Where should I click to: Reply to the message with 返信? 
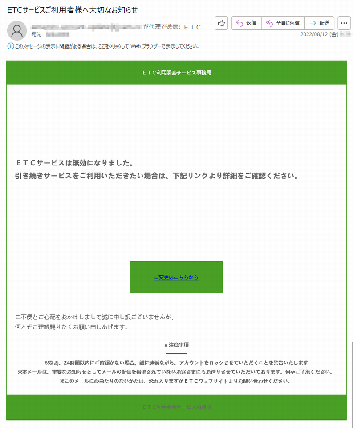[x=246, y=23]
